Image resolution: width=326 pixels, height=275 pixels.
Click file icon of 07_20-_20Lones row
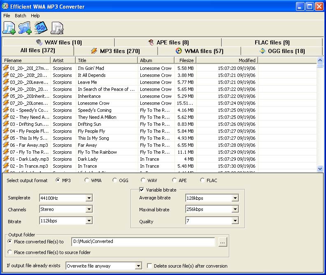coord(6,103)
